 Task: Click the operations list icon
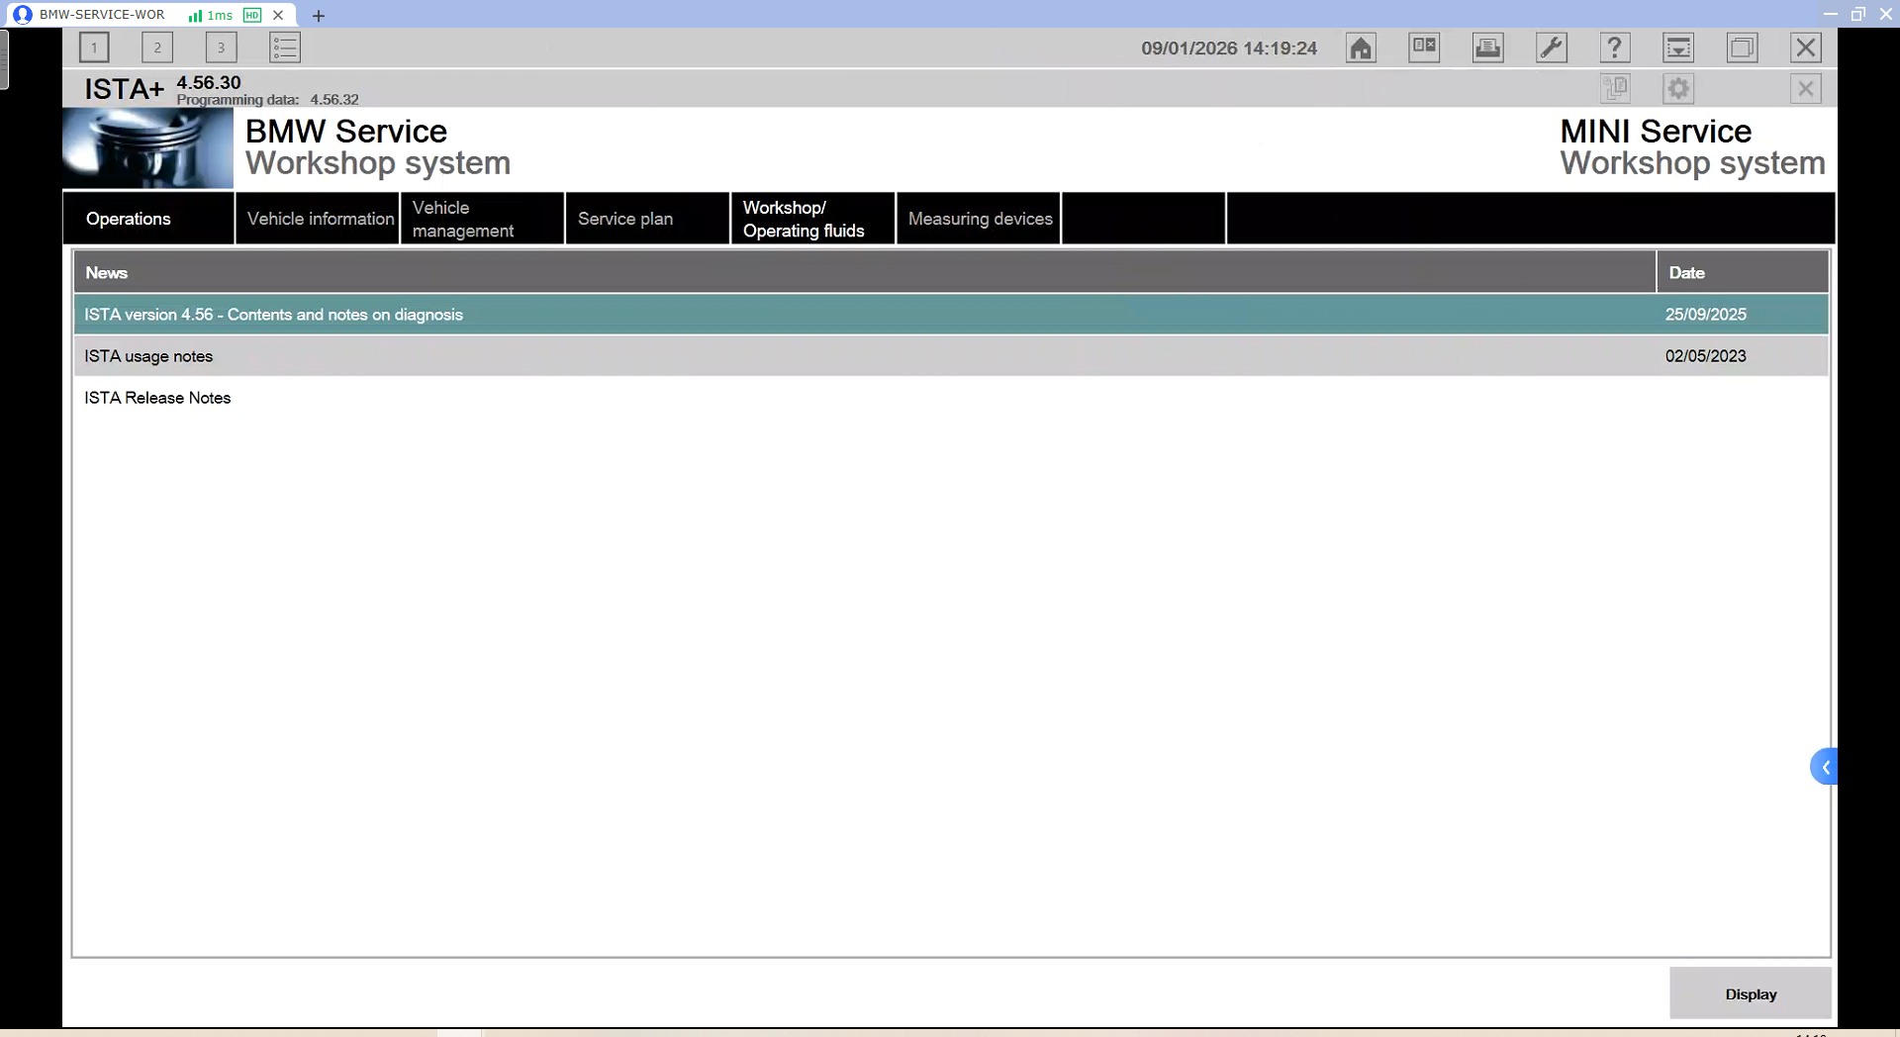(285, 47)
